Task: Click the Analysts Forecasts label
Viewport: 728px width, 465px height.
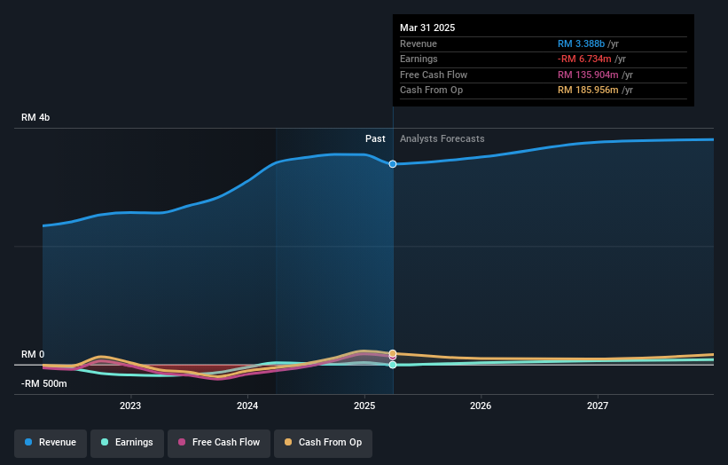Action: pos(442,139)
